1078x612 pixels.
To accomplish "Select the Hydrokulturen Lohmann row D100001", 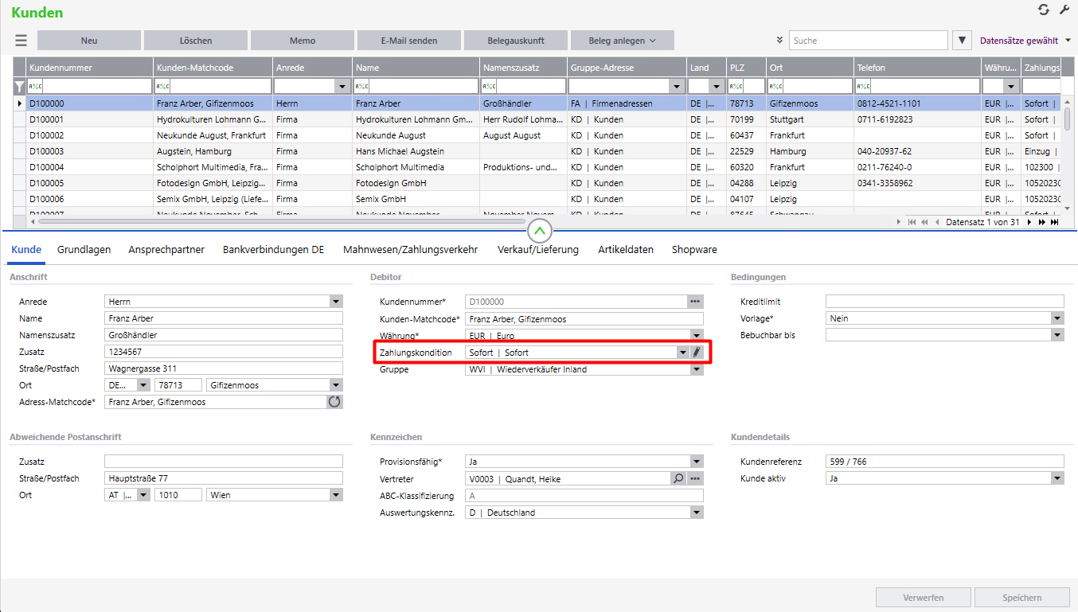I will click(537, 119).
